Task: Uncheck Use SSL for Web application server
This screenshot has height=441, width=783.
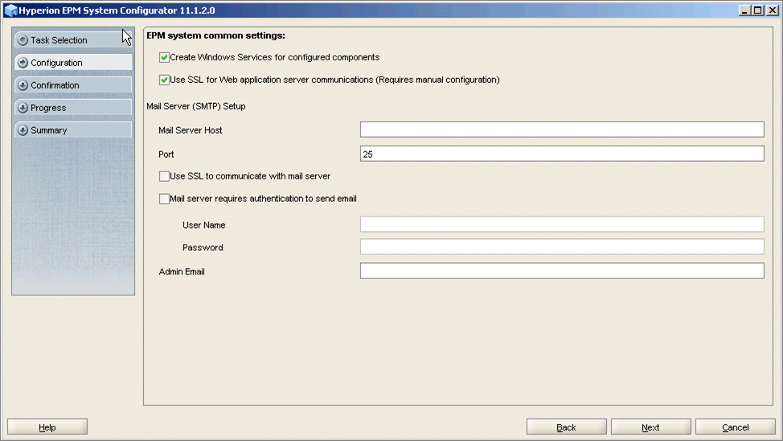Action: (x=164, y=80)
